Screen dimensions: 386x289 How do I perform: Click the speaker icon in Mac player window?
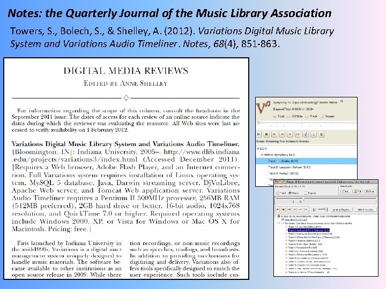[314, 210]
